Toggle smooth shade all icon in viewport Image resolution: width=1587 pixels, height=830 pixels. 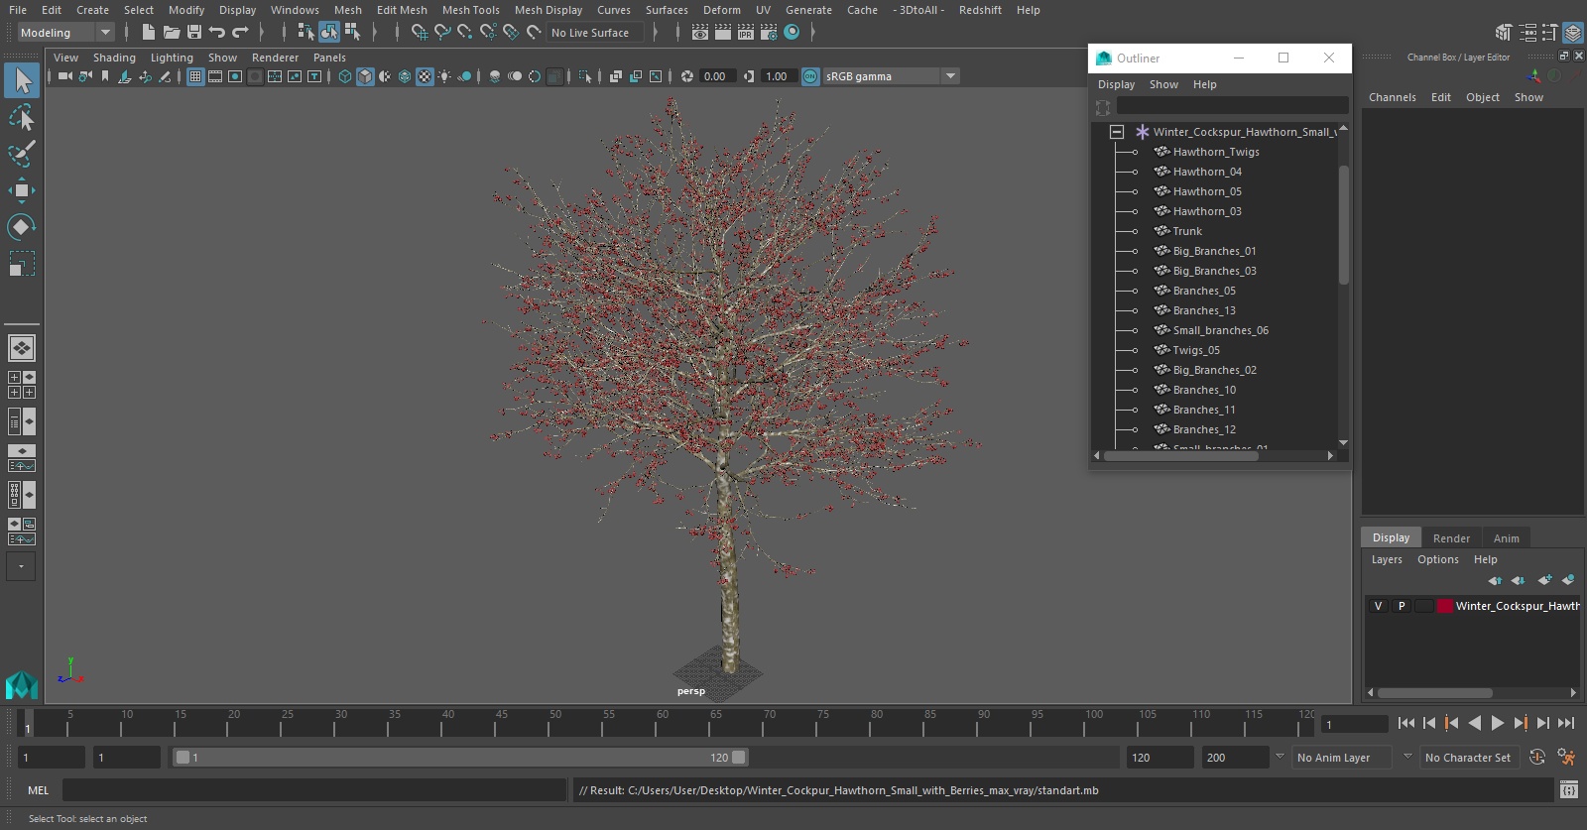click(365, 76)
